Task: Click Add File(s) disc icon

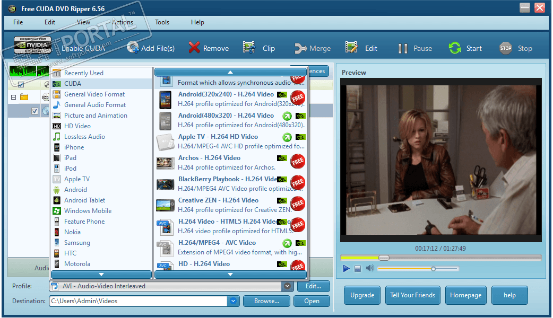Action: tap(133, 48)
